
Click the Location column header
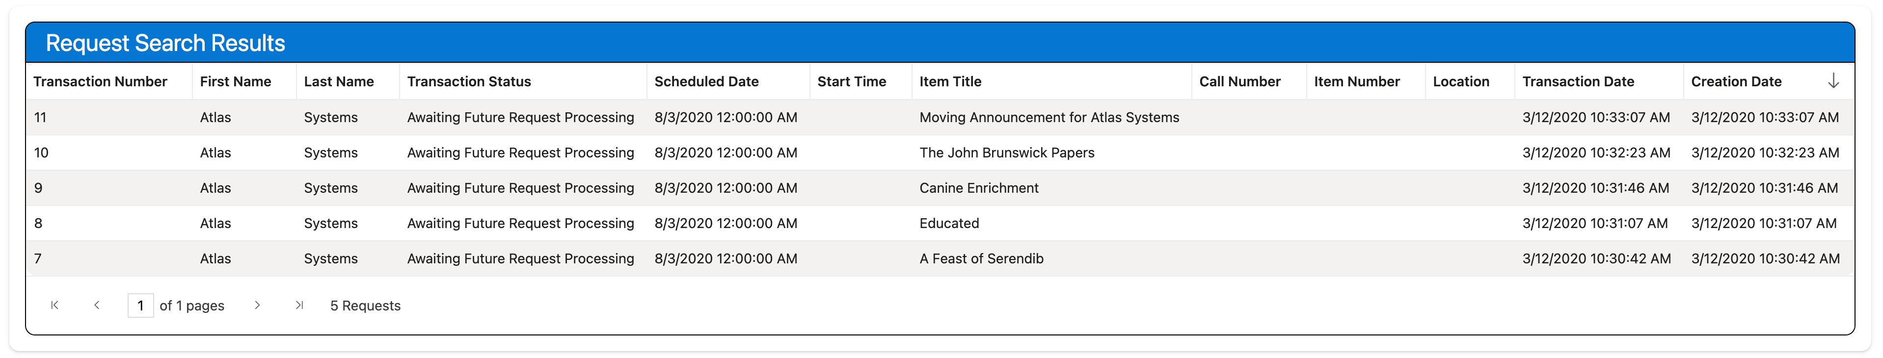1460,82
